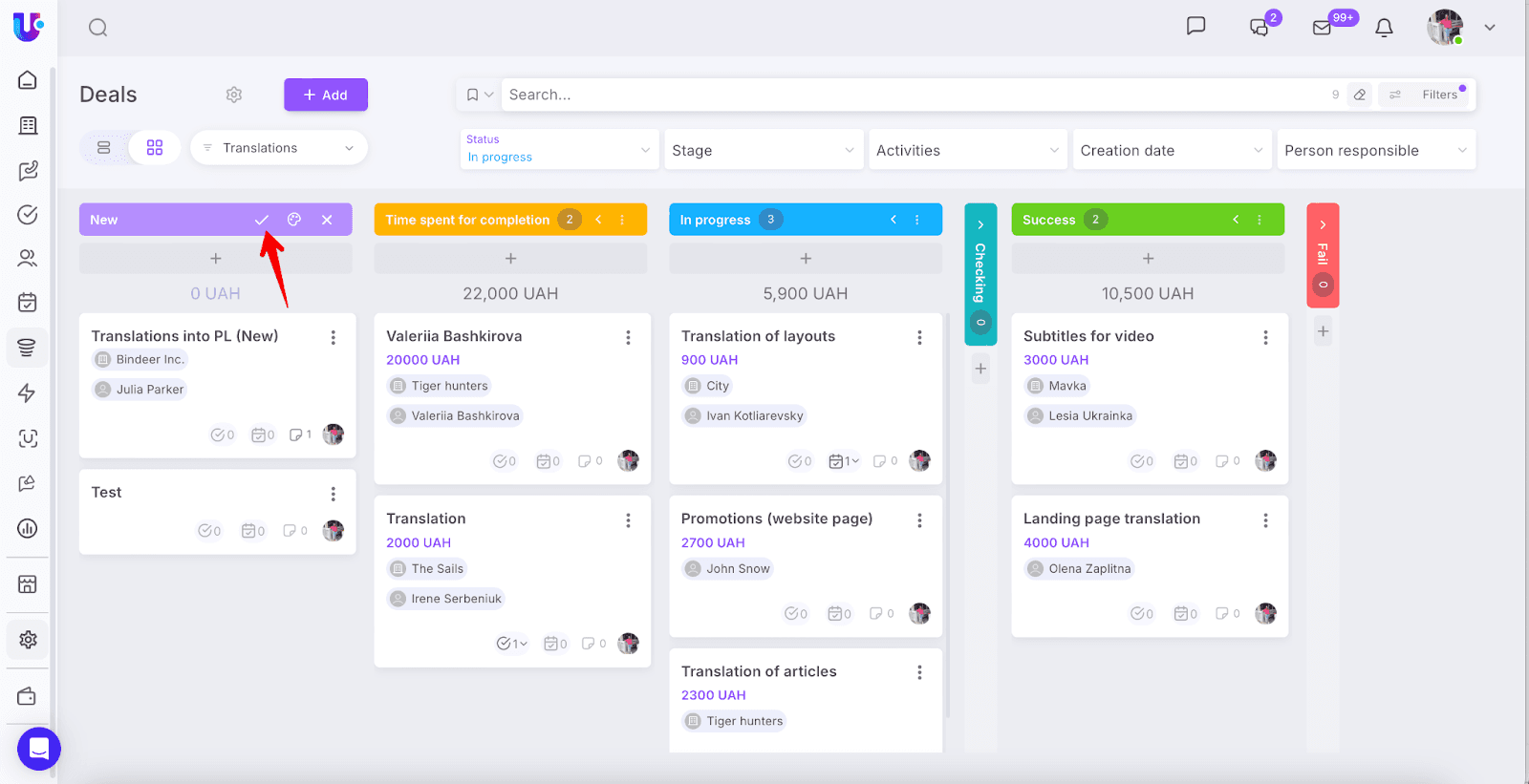The height and width of the screenshot is (784, 1529).
Task: Open the wallet icon in sidebar
Action: 28,696
